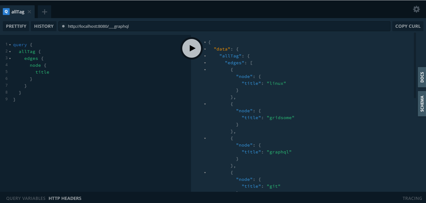
Task: Collapse the query block at line 1
Action: coord(10,45)
